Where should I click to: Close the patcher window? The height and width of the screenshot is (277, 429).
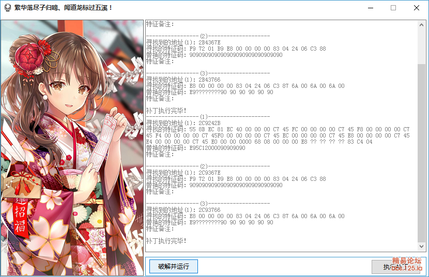pyautogui.click(x=417, y=8)
